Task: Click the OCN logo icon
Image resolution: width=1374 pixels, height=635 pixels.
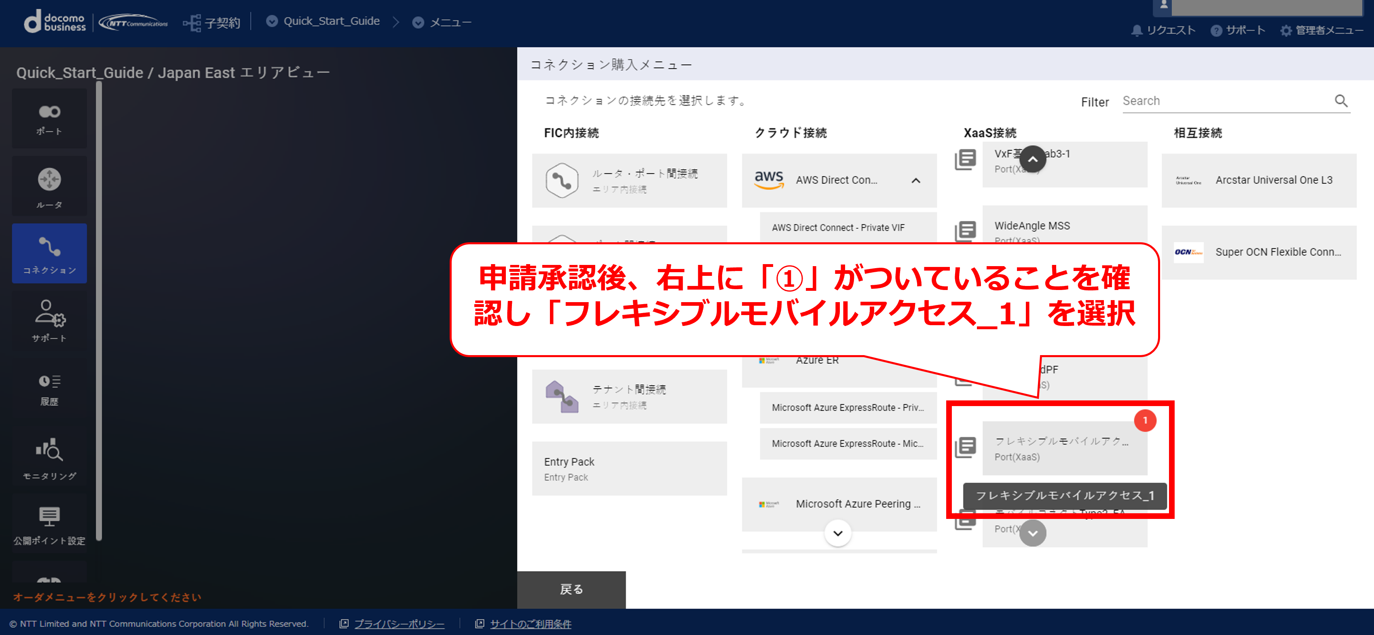Action: pyautogui.click(x=1188, y=252)
